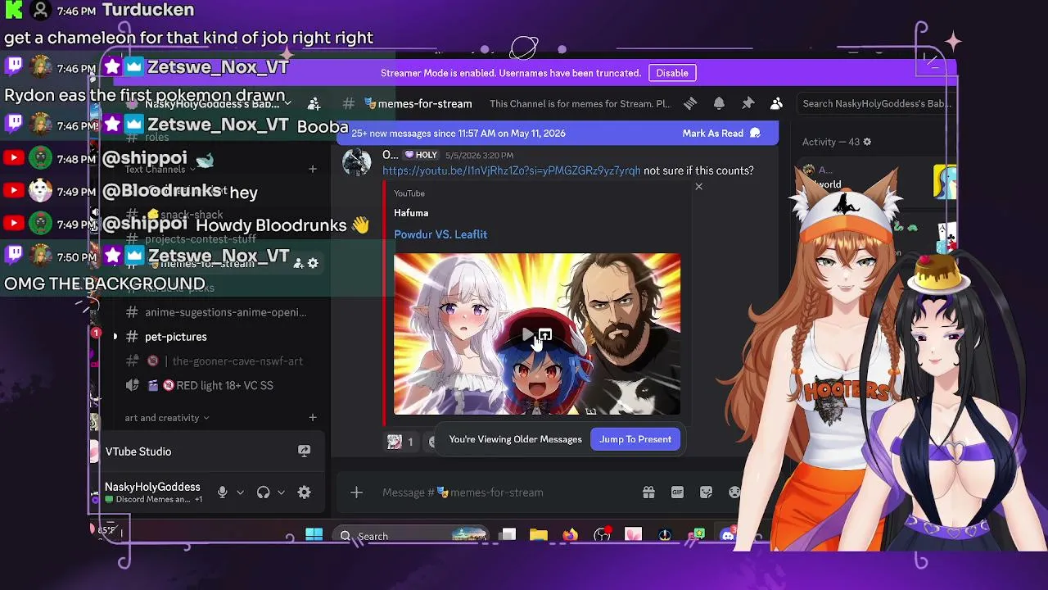Viewport: 1048px width, 590px height.
Task: Click the NaskyHolyGoddess username in user panel
Action: (152, 487)
